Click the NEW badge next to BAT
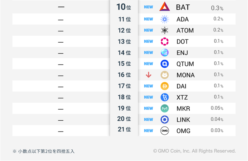Screen dimensions: 248x161 (149, 7)
